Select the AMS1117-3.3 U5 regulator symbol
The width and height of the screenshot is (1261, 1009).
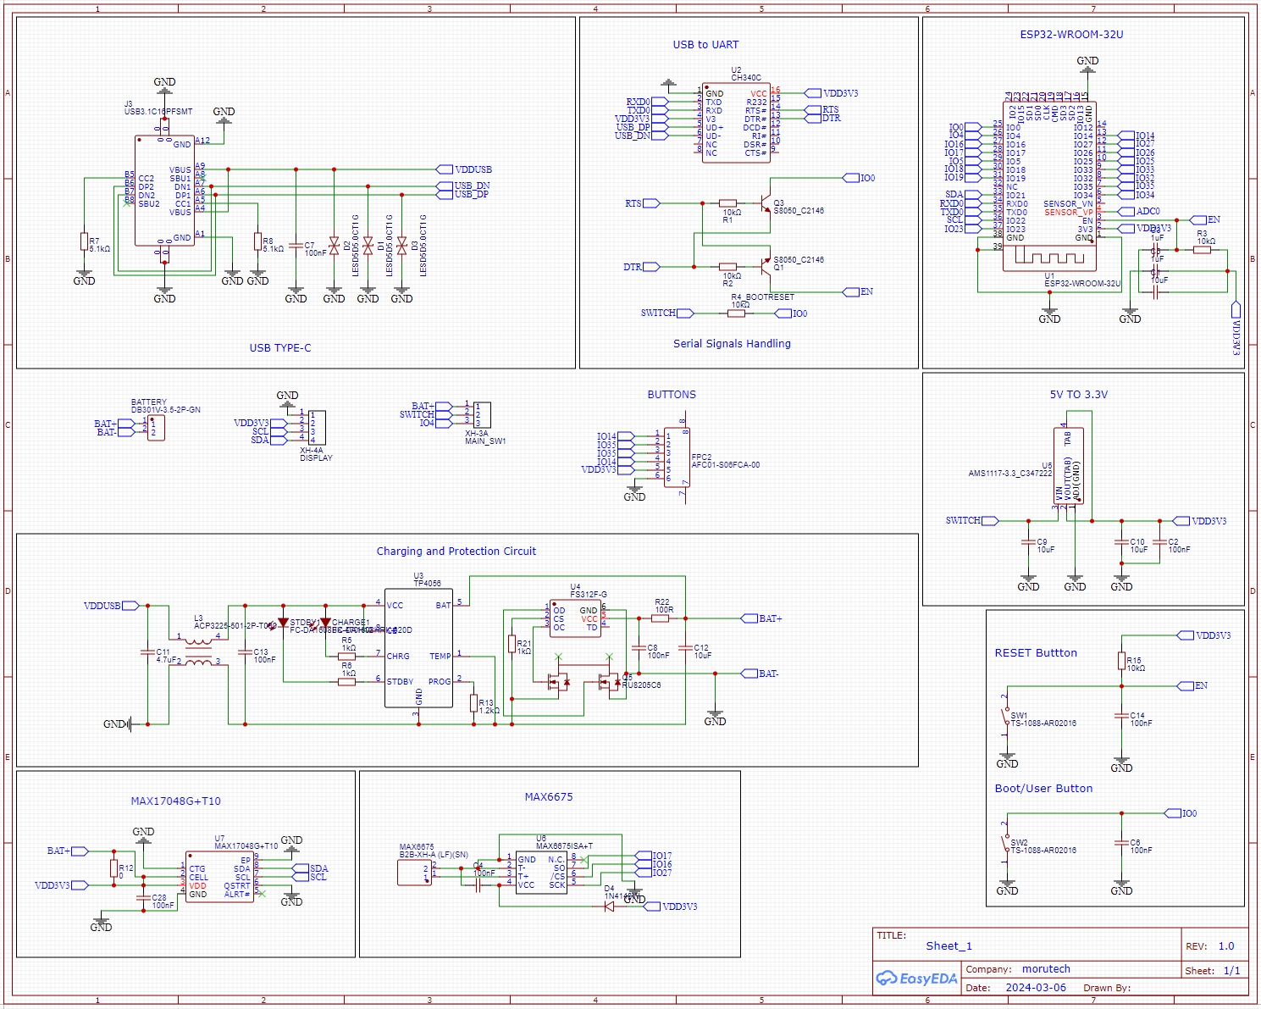[1069, 466]
